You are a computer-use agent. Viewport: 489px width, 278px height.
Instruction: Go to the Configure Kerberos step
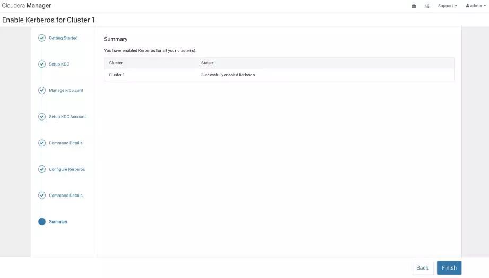(67, 169)
